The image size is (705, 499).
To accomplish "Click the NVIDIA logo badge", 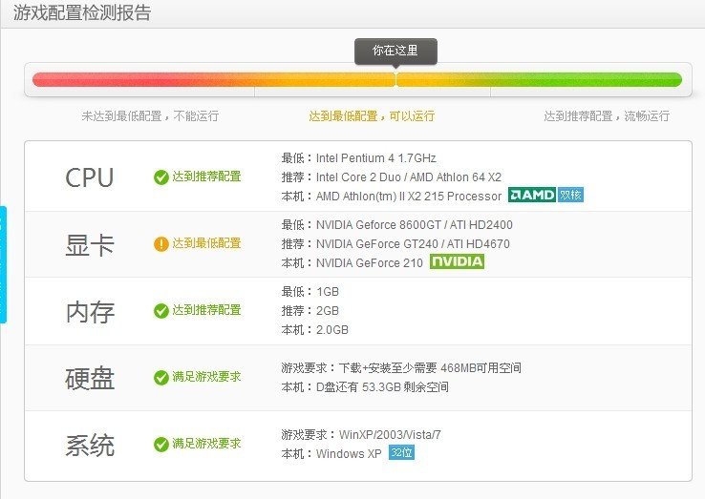I will pos(457,261).
